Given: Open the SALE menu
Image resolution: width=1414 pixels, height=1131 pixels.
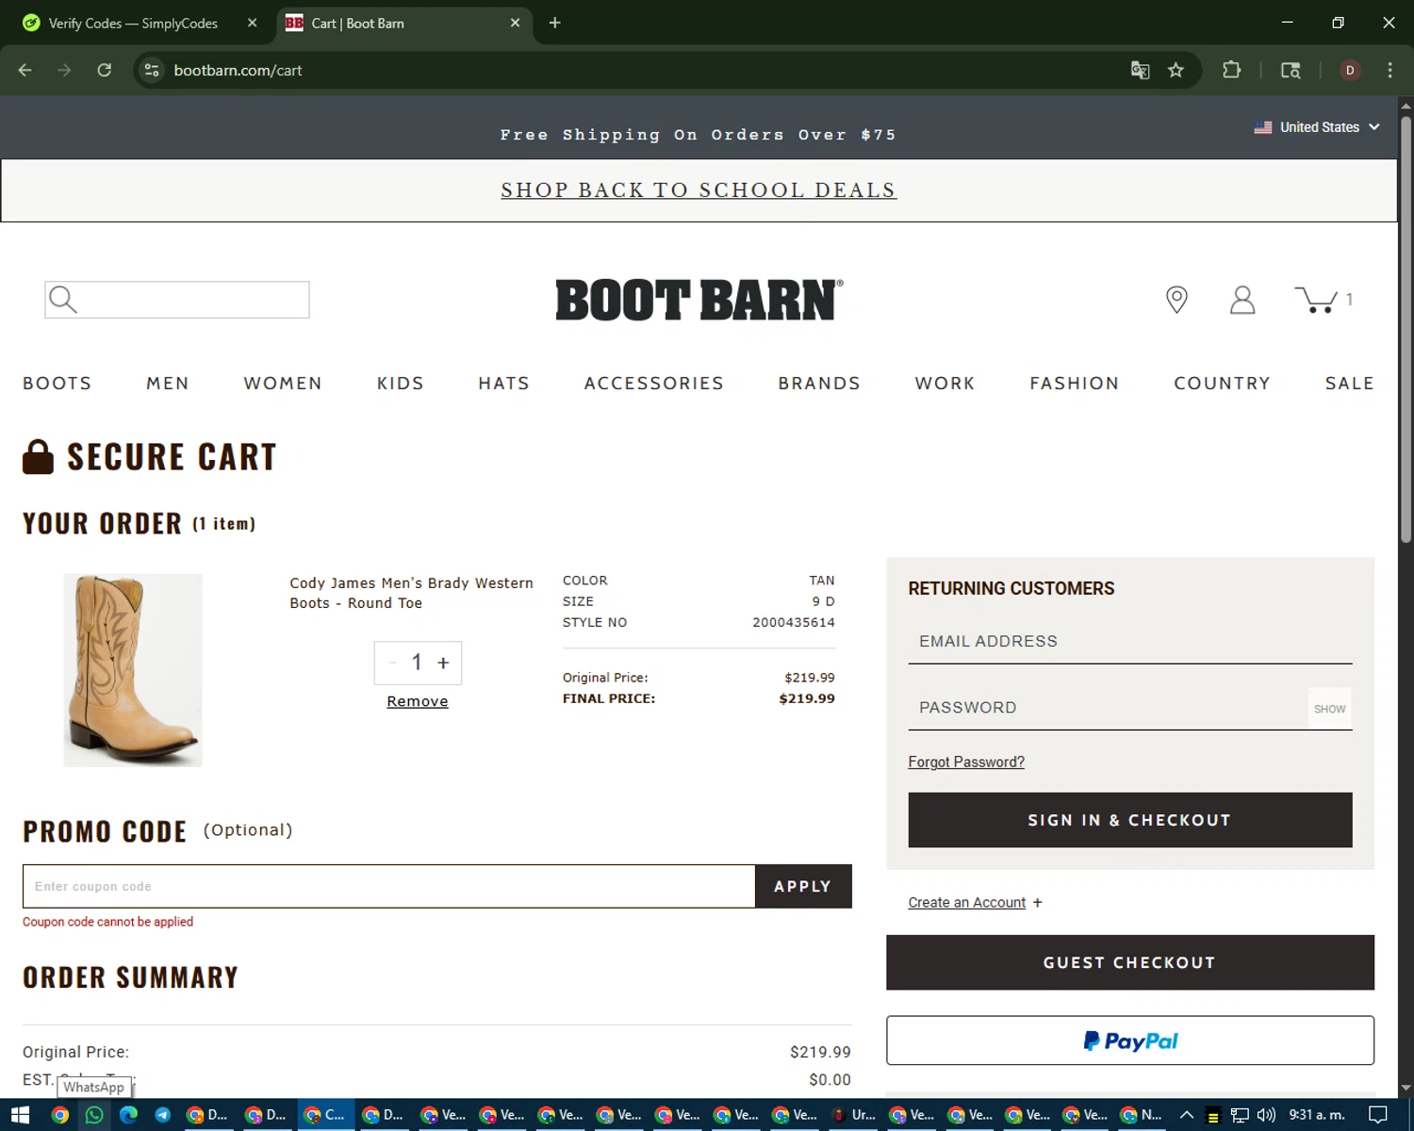Looking at the screenshot, I should tap(1349, 384).
